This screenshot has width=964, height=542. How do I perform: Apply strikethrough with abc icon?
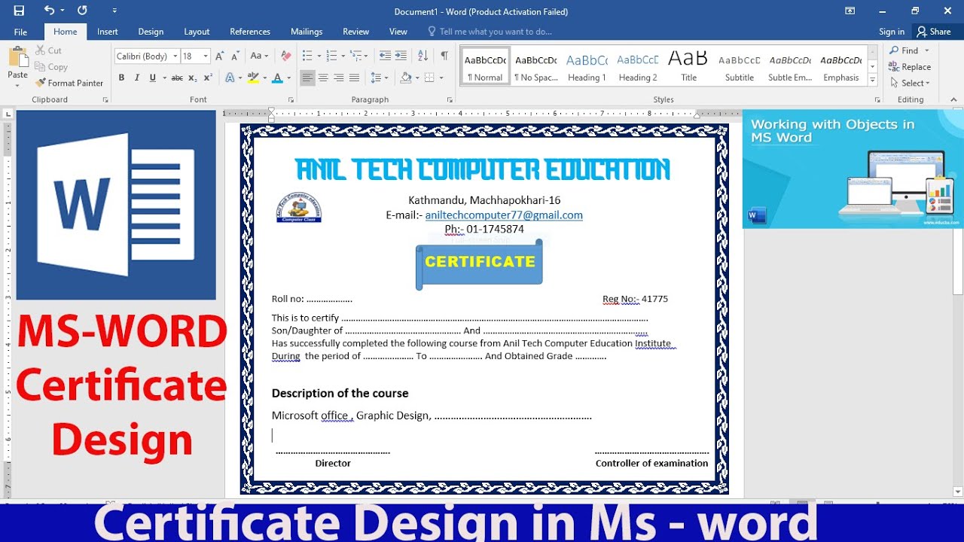click(177, 78)
